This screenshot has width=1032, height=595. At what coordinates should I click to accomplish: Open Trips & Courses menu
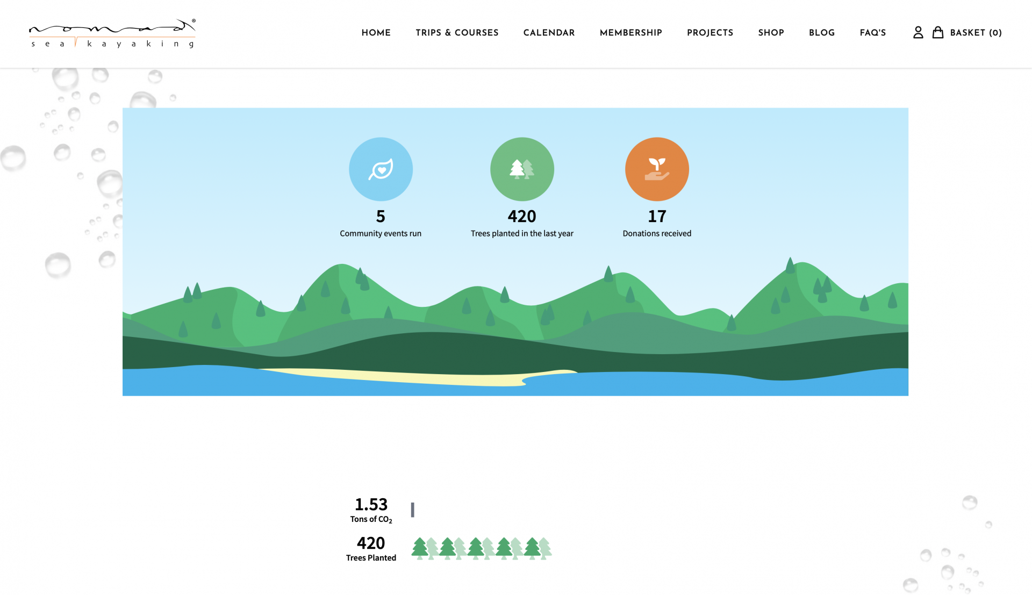tap(457, 33)
